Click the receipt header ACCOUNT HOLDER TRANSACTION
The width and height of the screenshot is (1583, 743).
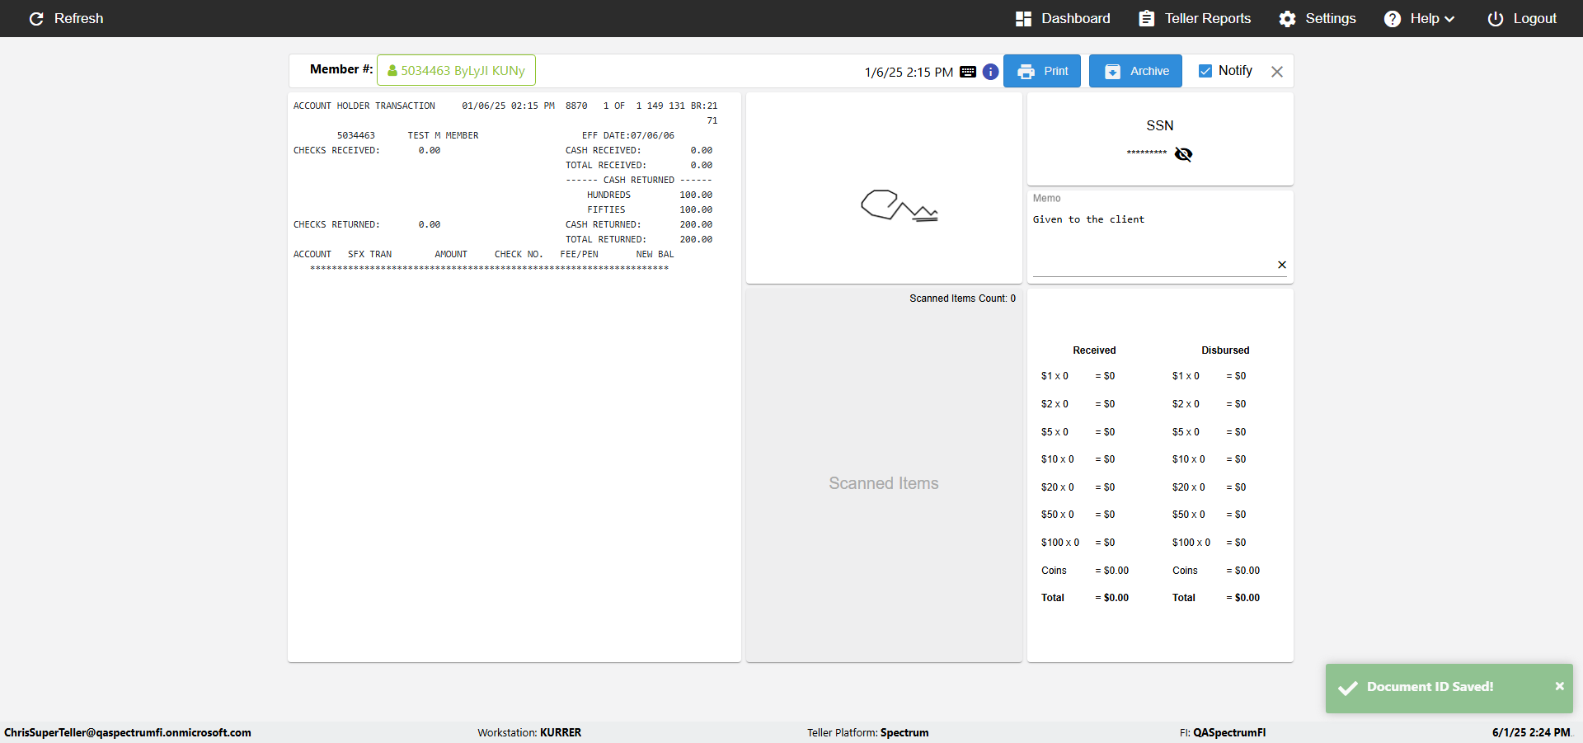click(364, 106)
